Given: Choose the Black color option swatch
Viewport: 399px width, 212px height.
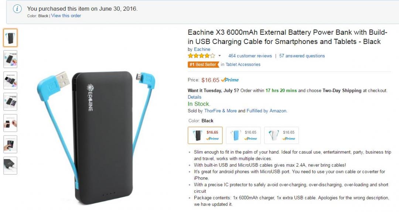Looking at the screenshot, I should [x=205, y=136].
